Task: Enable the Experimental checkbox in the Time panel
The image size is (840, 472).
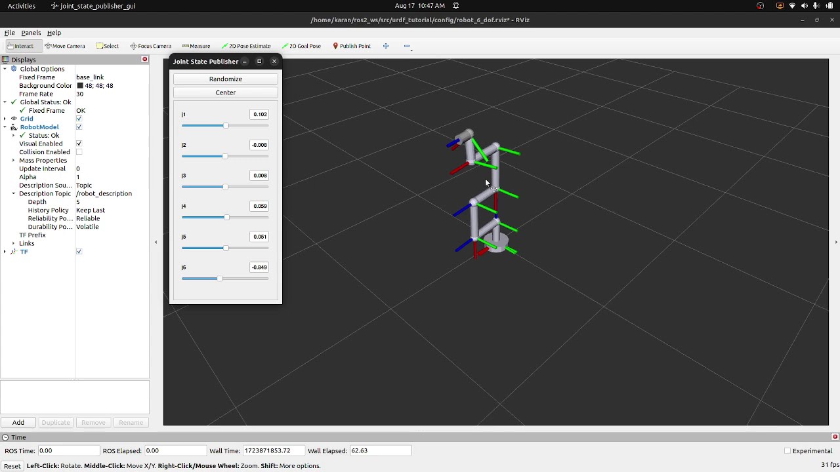Action: pos(787,451)
